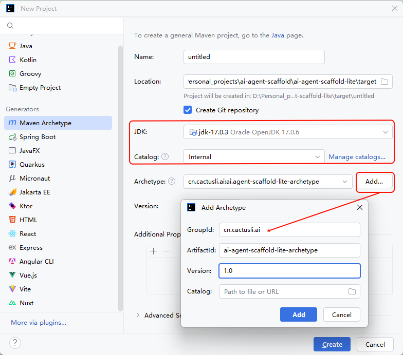Show the Archetype help tooltip icon
Screen dimensions: 403x355
pos(172,182)
